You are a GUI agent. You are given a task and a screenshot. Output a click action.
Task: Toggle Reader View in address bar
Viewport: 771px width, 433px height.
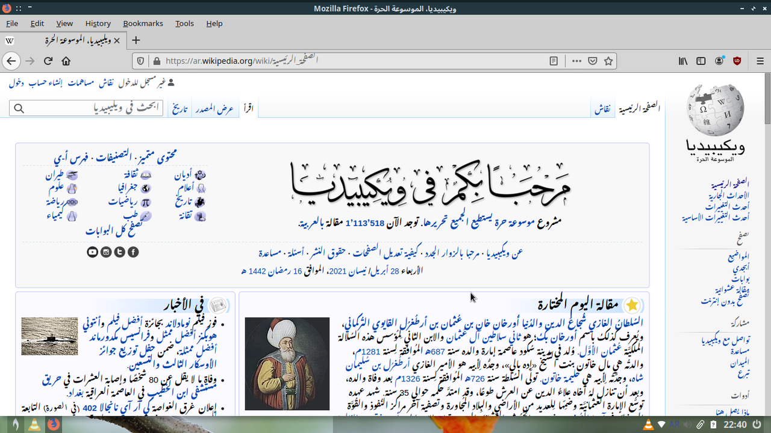[554, 61]
